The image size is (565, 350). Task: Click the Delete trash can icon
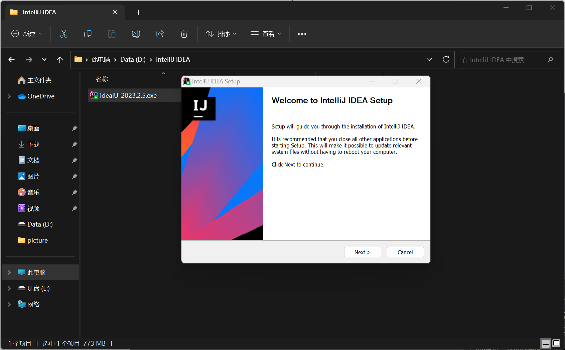point(184,34)
